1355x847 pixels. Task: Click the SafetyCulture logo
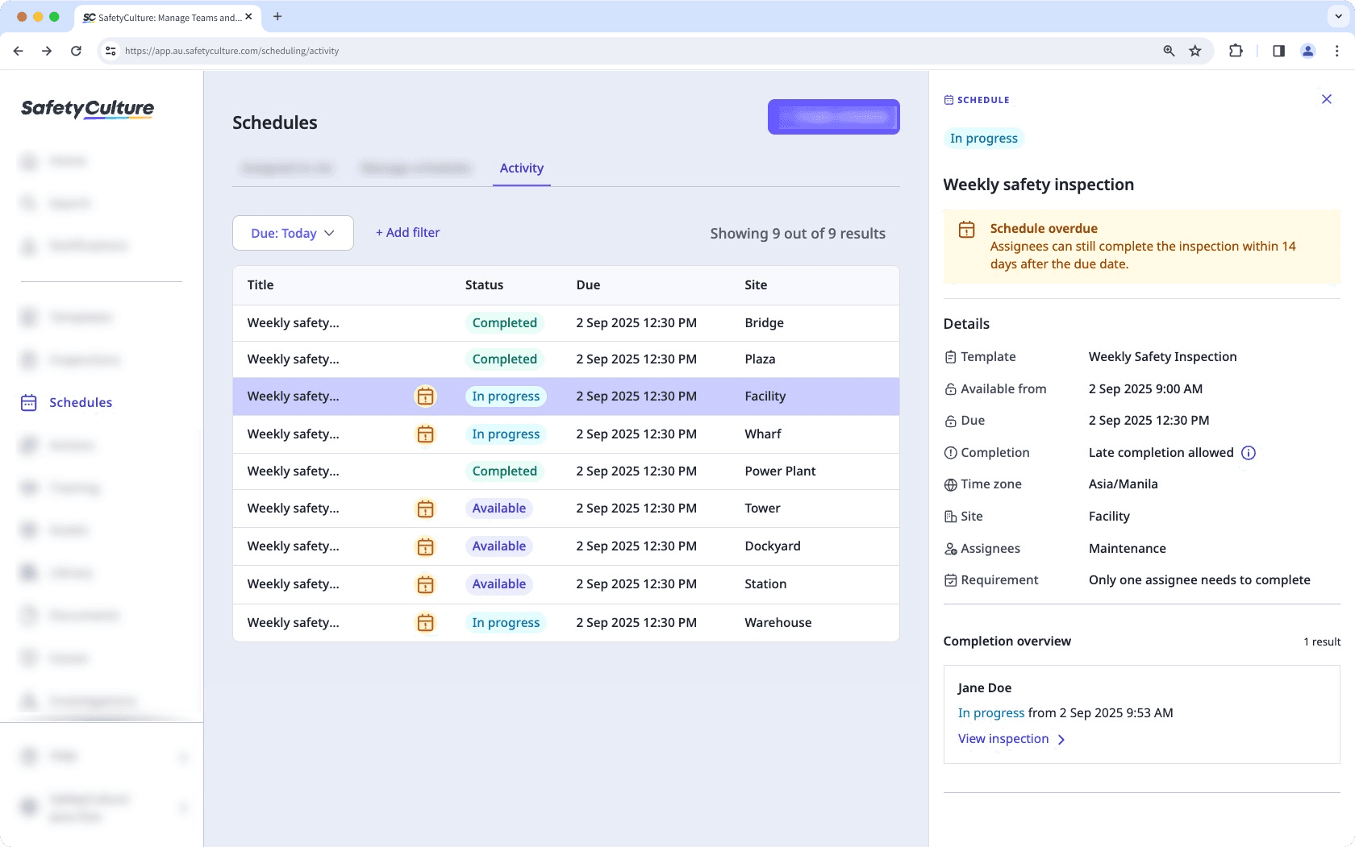click(87, 109)
